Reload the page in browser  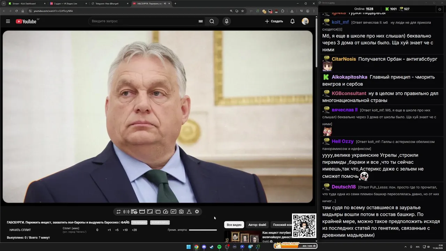click(16, 11)
